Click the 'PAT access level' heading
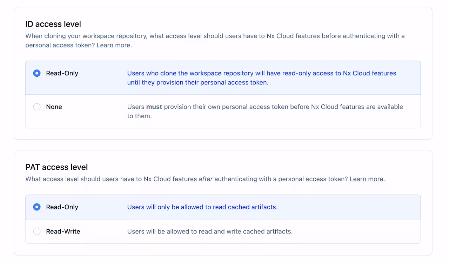Viewport: 449px width, 264px height. click(x=56, y=167)
